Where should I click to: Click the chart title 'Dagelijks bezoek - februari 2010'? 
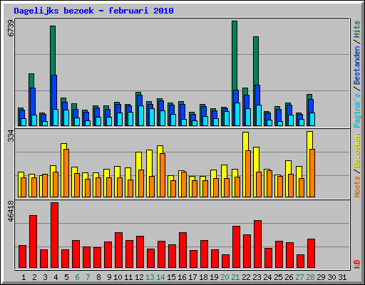(x=93, y=11)
